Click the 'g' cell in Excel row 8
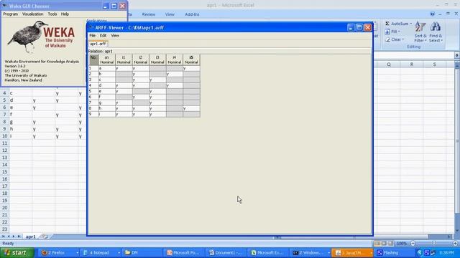Image resolution: width=460 pixels, height=258 pixels. pyautogui.click(x=21, y=122)
